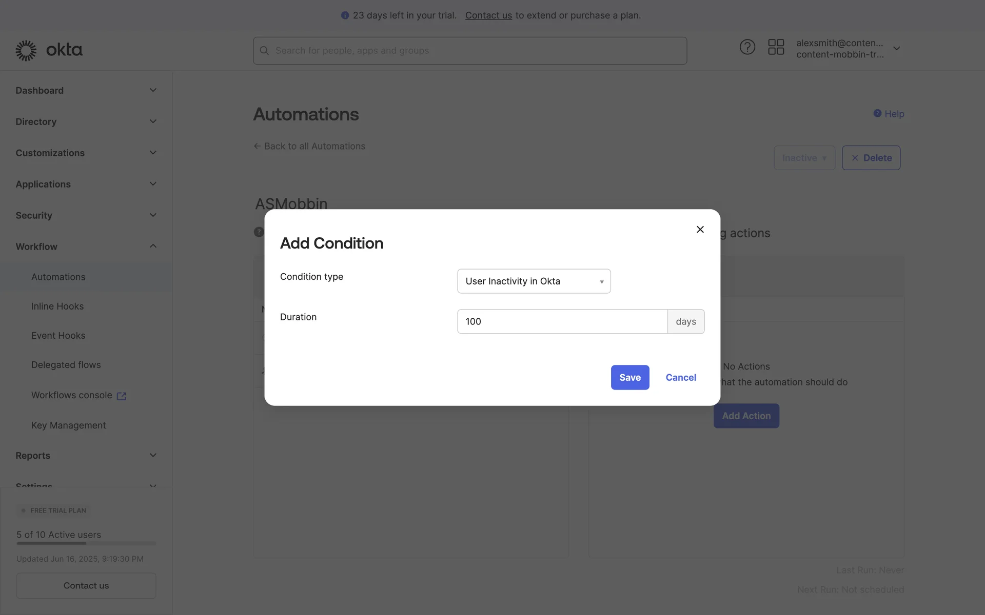
Task: Click the Contact us trial link
Action: 488,15
